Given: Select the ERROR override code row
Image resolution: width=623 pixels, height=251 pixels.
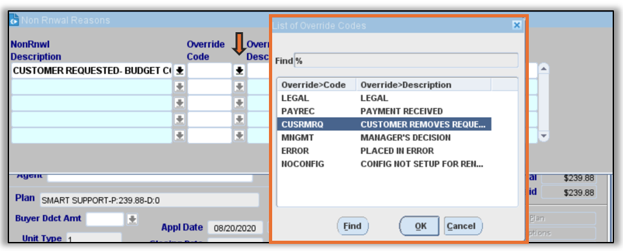Looking at the screenshot, I should tap(384, 151).
